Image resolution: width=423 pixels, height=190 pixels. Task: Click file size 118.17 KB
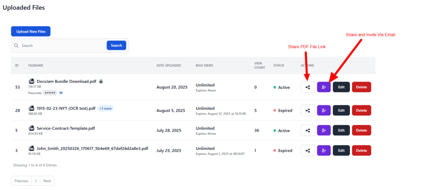pos(36,87)
